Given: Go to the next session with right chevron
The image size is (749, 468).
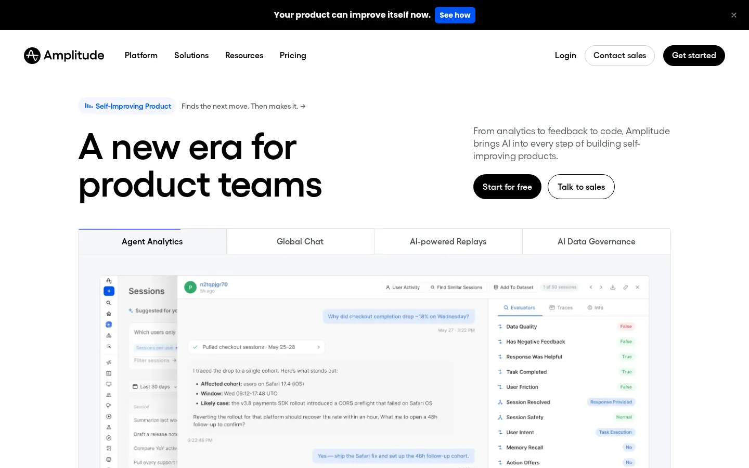Looking at the screenshot, I should coord(601,287).
